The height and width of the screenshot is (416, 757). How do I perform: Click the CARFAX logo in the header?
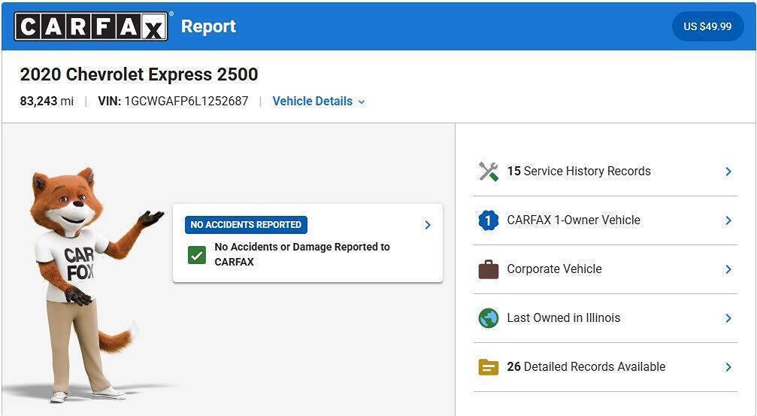pos(91,26)
